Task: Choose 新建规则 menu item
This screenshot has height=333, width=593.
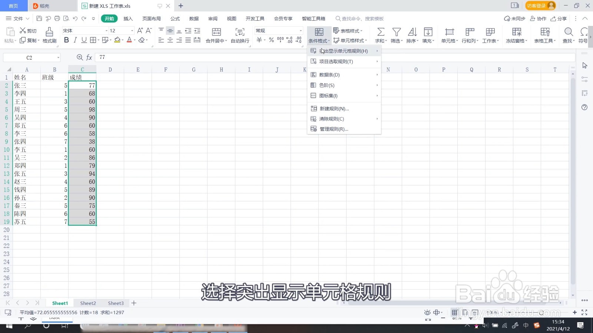Action: pos(344,108)
